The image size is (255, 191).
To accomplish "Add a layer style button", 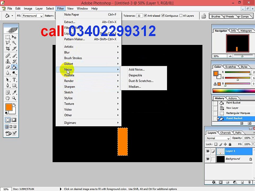I will click(214, 182).
